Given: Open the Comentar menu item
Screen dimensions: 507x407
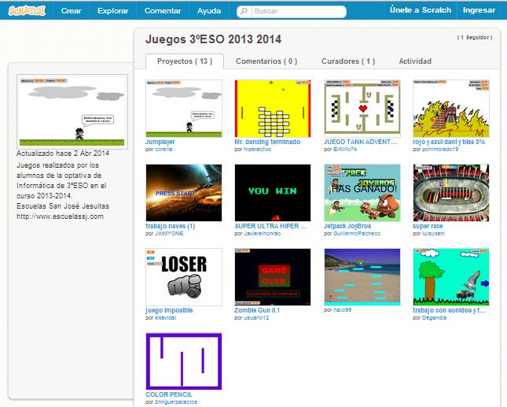Looking at the screenshot, I should coord(163,11).
